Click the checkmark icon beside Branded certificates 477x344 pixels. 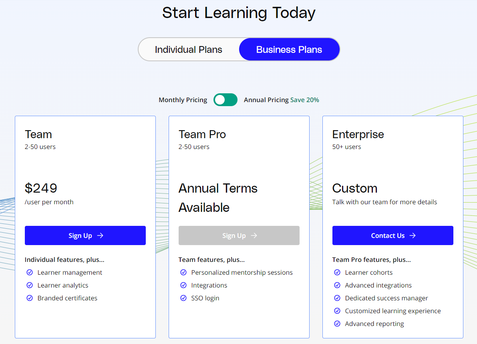click(x=30, y=298)
